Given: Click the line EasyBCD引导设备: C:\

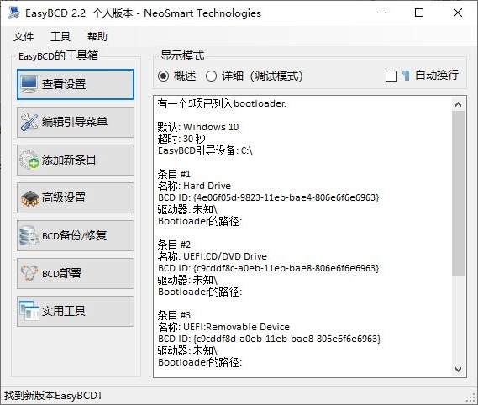Looking at the screenshot, I should [205, 150].
